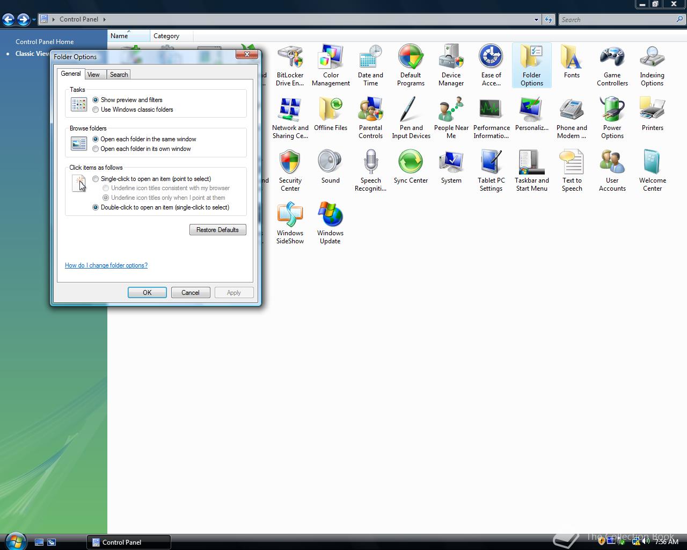Click the volume tray icon
The image size is (687, 550).
(x=646, y=541)
